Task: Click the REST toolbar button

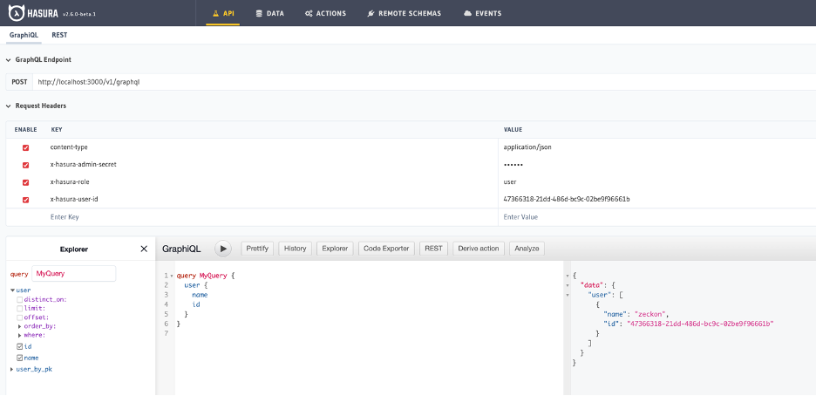Action: tap(433, 249)
